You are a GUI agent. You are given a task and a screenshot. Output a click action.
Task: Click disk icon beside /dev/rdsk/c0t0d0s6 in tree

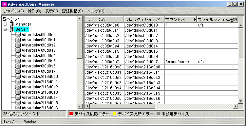tap(18, 66)
